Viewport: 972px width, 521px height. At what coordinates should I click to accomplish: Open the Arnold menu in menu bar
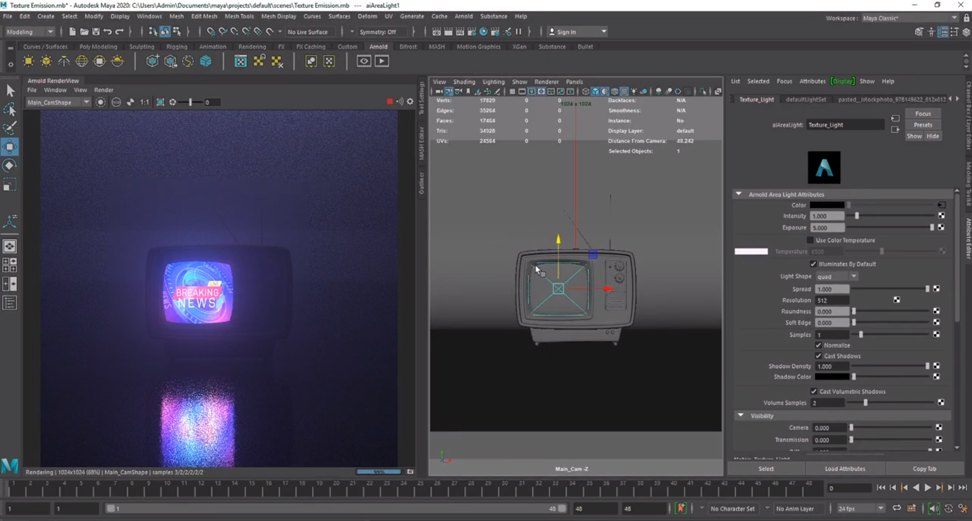[x=463, y=16]
